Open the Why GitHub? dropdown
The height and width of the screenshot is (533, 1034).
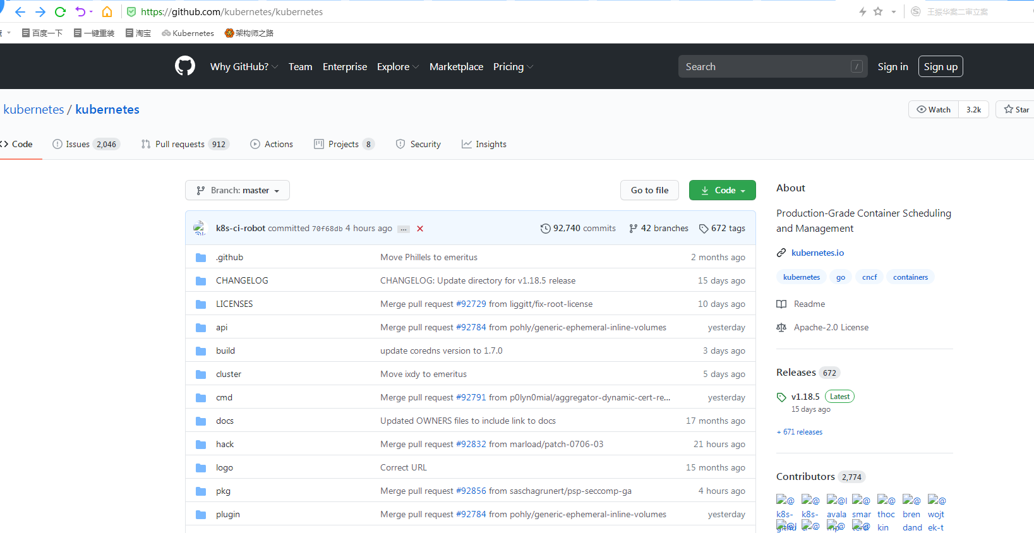pos(244,67)
